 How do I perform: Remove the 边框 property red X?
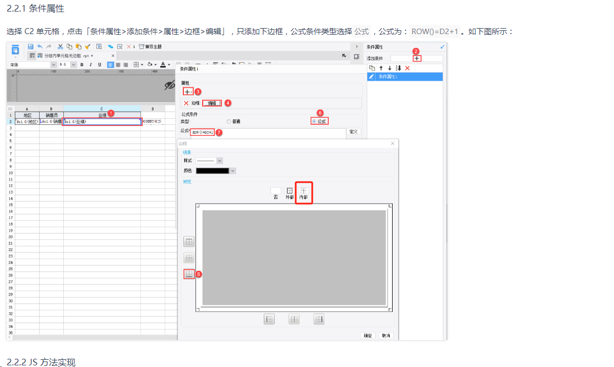pos(186,103)
